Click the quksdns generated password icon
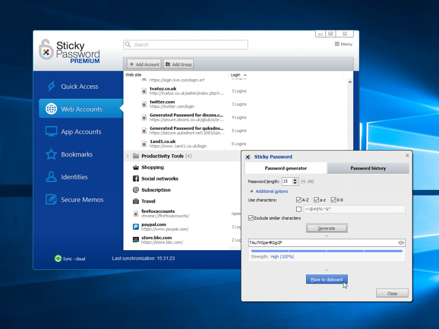 pyautogui.click(x=144, y=130)
